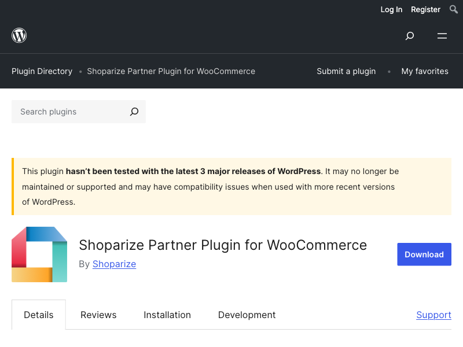Viewport: 463px width, 347px height.
Task: Switch to the Reviews tab
Action: pos(98,315)
